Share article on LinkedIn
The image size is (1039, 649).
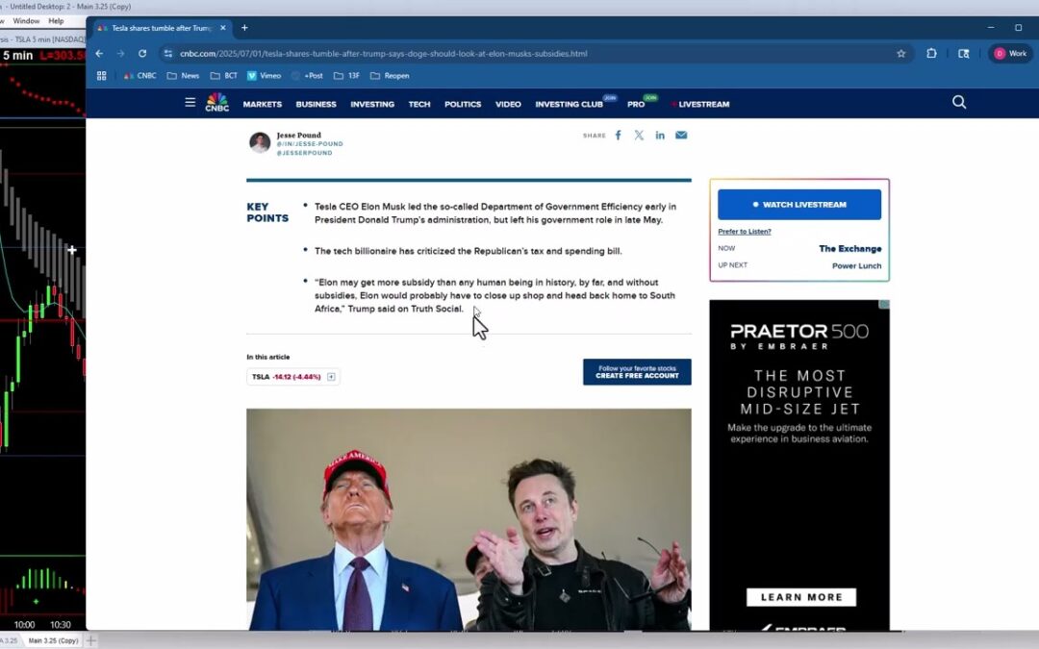(660, 136)
